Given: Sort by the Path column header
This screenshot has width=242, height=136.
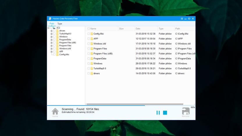Looking at the screenshot, I should coord(185,29).
